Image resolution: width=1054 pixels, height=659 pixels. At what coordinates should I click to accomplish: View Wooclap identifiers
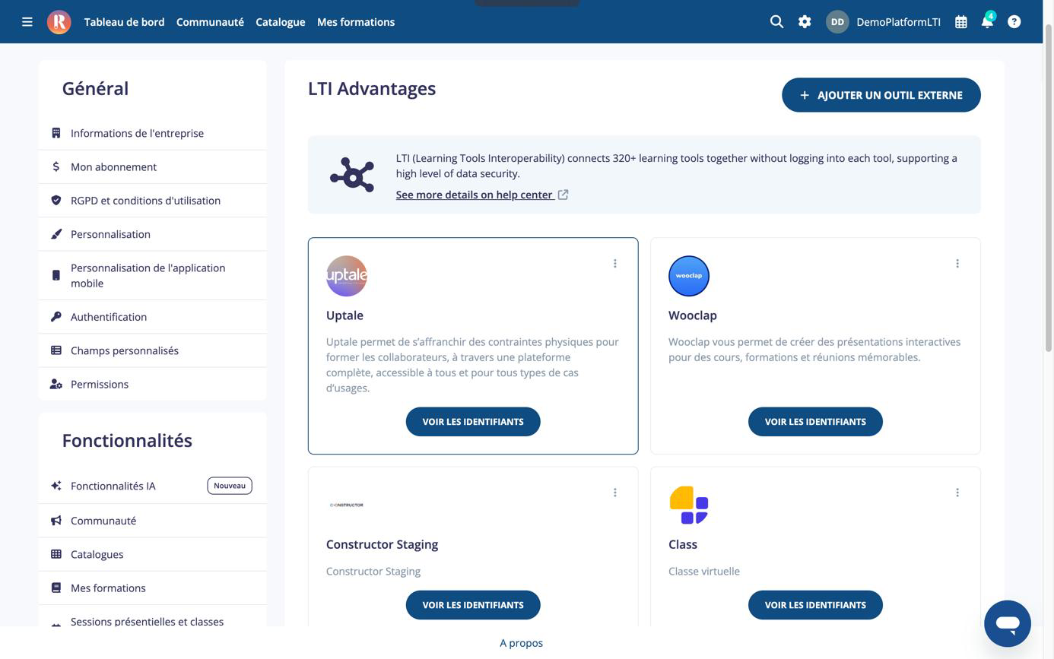coord(815,422)
